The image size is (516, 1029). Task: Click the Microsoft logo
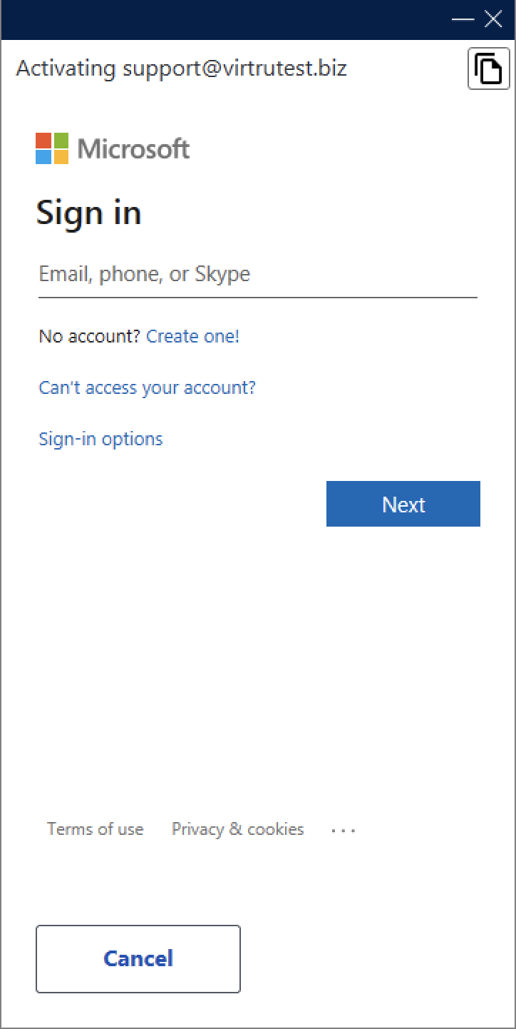(113, 148)
